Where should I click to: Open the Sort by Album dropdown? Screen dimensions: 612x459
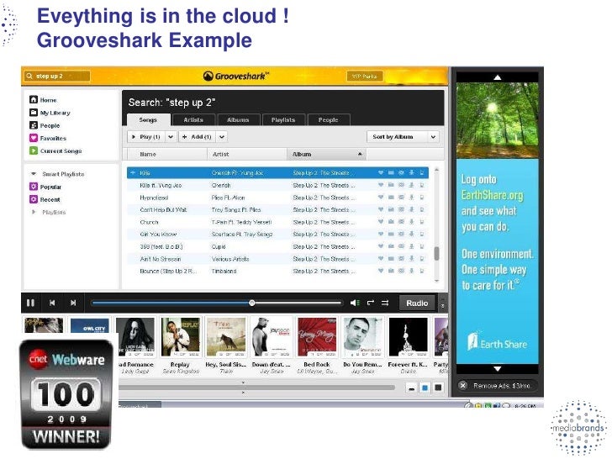(x=403, y=137)
